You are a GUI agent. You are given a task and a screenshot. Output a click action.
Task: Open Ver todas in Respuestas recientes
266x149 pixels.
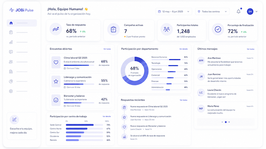(184, 100)
